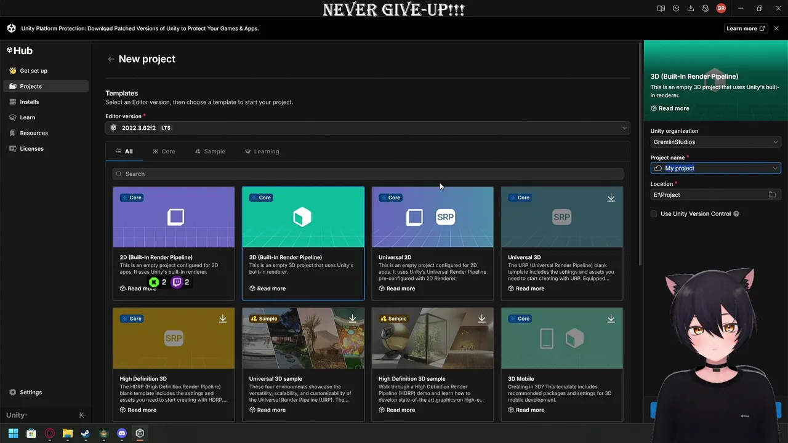Read more in the right details panel
Screen dimensions: 788x443
[670, 108]
